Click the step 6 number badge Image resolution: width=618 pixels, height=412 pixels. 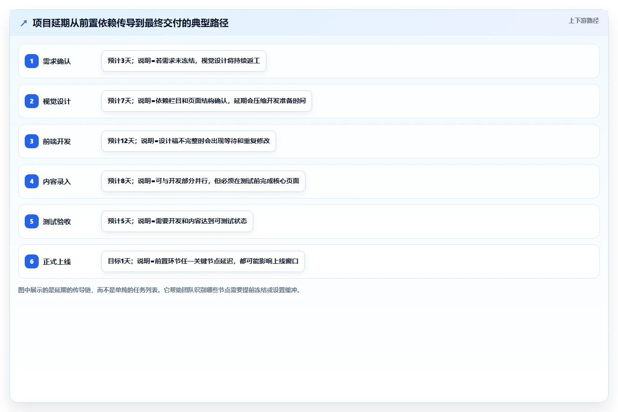(32, 261)
